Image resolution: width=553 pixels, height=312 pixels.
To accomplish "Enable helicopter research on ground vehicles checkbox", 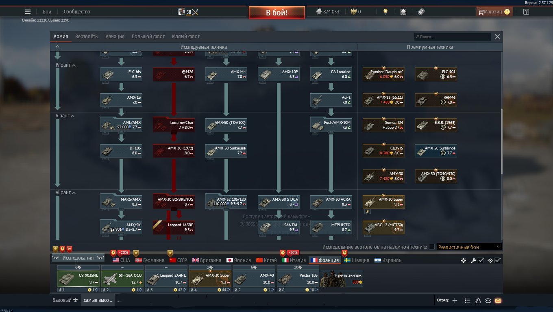I will (432, 247).
